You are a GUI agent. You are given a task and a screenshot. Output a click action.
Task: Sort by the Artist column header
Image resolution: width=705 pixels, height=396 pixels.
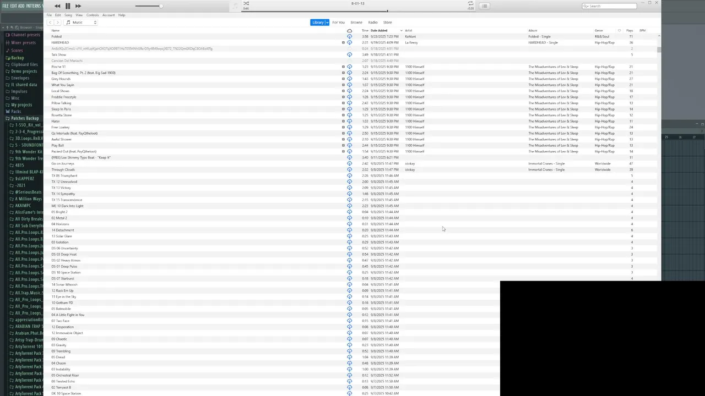tap(409, 30)
